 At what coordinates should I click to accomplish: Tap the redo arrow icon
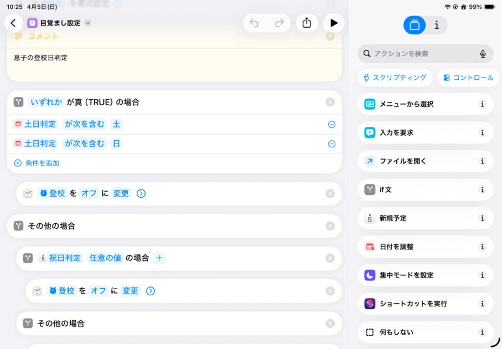280,23
